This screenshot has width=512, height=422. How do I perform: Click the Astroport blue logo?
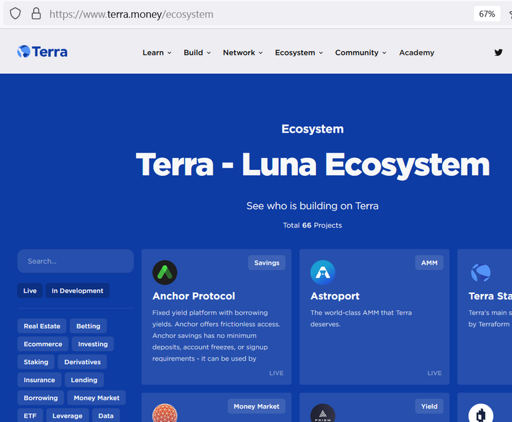(323, 273)
